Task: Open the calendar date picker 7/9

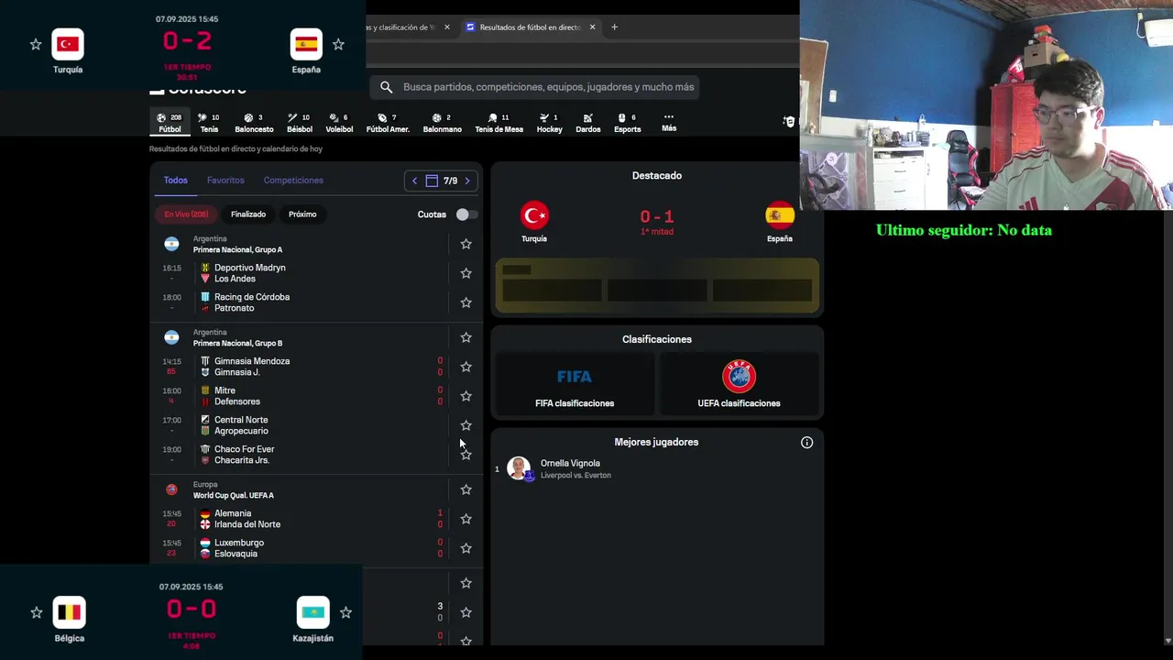Action: (442, 181)
